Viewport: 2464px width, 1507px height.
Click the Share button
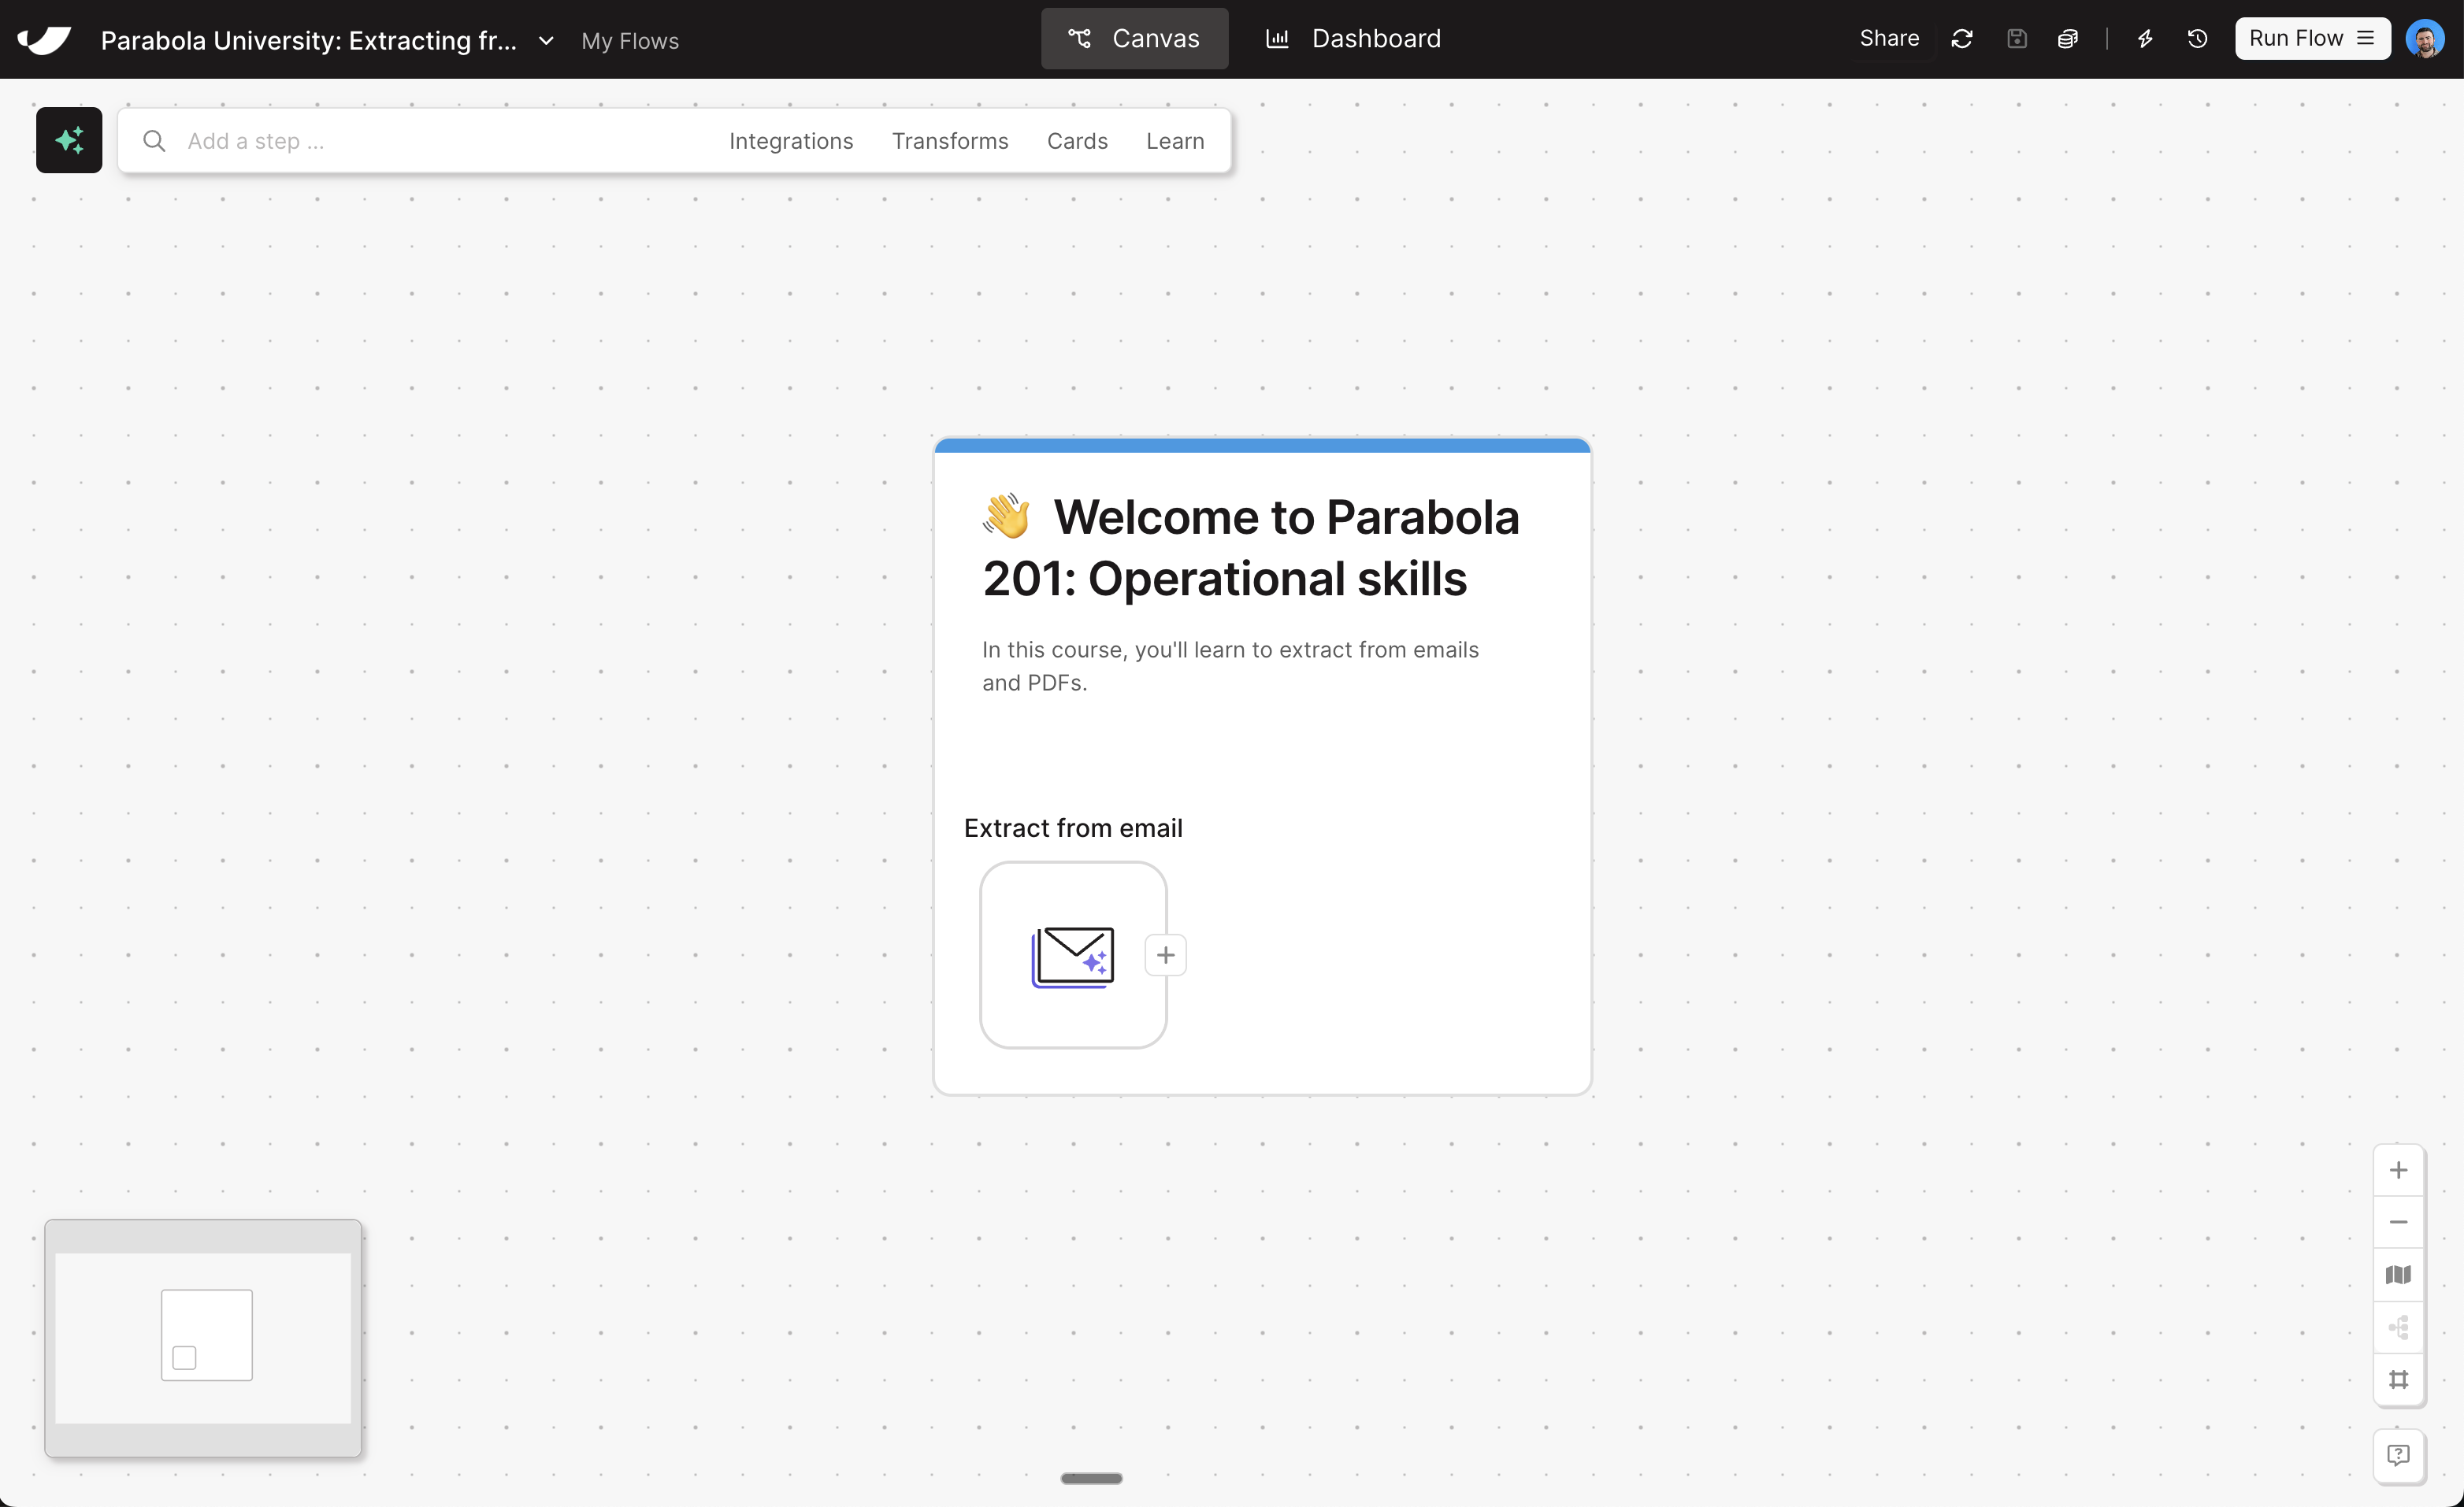(1888, 39)
